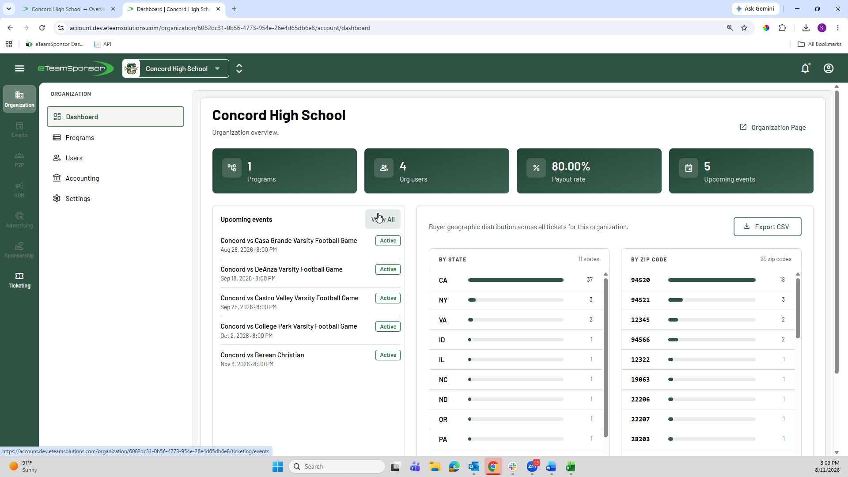This screenshot has height=477, width=848.
Task: Click the Programs stat card icon
Action: 232,168
